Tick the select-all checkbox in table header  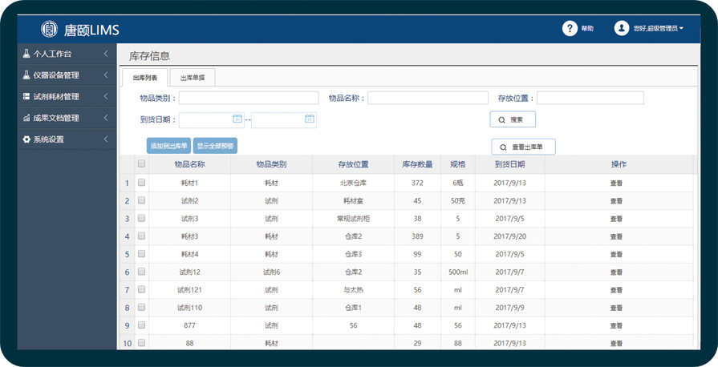tap(141, 163)
